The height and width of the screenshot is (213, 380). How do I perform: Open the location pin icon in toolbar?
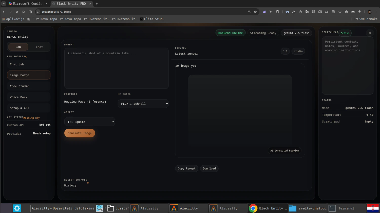pos(359,12)
